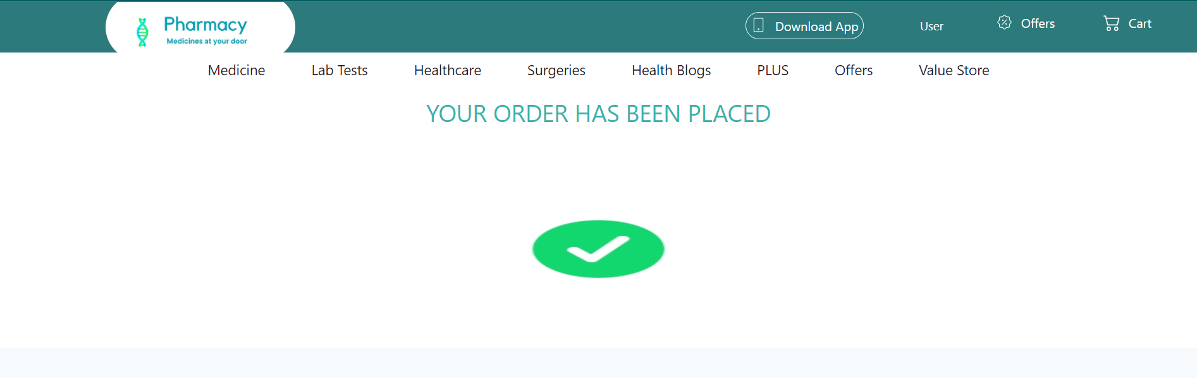The height and width of the screenshot is (378, 1197).
Task: Click the phone icon in Download App
Action: point(759,26)
